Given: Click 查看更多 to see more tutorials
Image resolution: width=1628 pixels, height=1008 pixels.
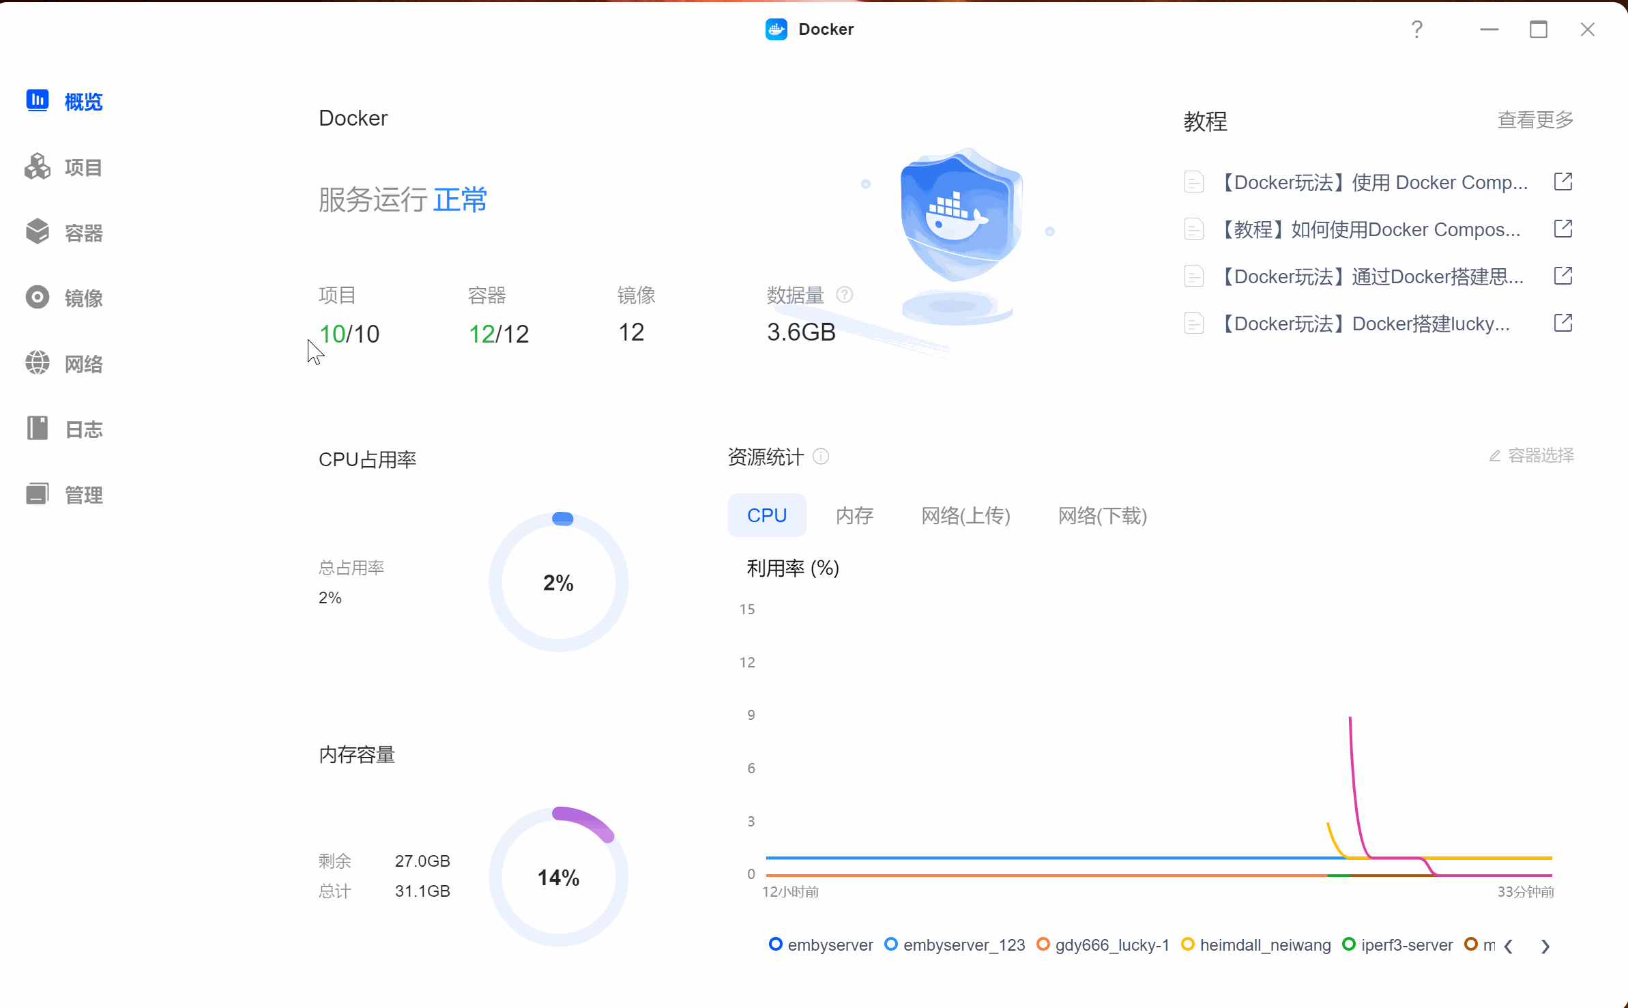Looking at the screenshot, I should point(1535,119).
